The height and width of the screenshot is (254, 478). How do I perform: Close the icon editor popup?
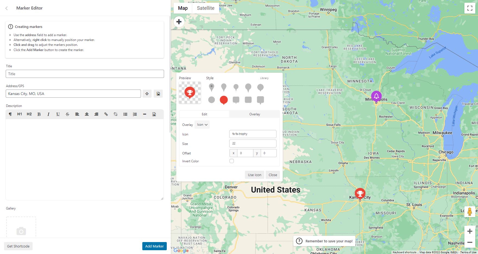273,175
